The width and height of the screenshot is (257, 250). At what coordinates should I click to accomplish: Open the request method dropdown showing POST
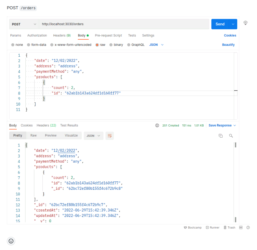pos(24,24)
